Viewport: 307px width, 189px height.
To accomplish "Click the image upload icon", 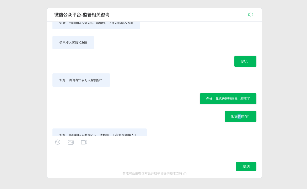I will pos(71,142).
